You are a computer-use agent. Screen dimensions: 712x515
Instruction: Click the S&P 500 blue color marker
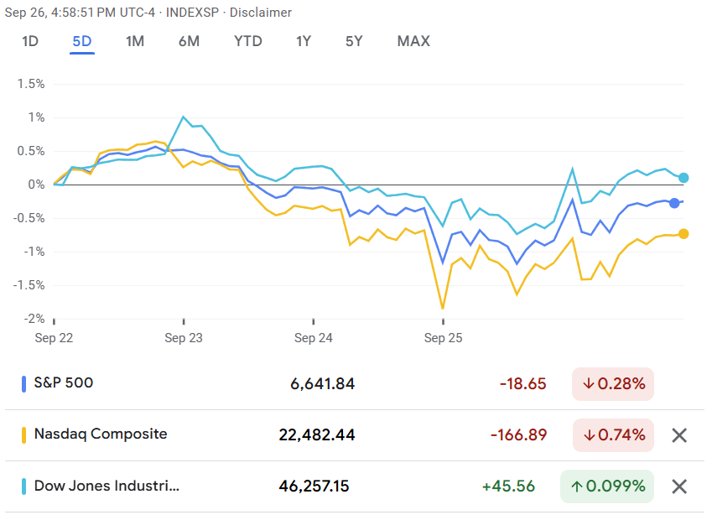point(23,383)
